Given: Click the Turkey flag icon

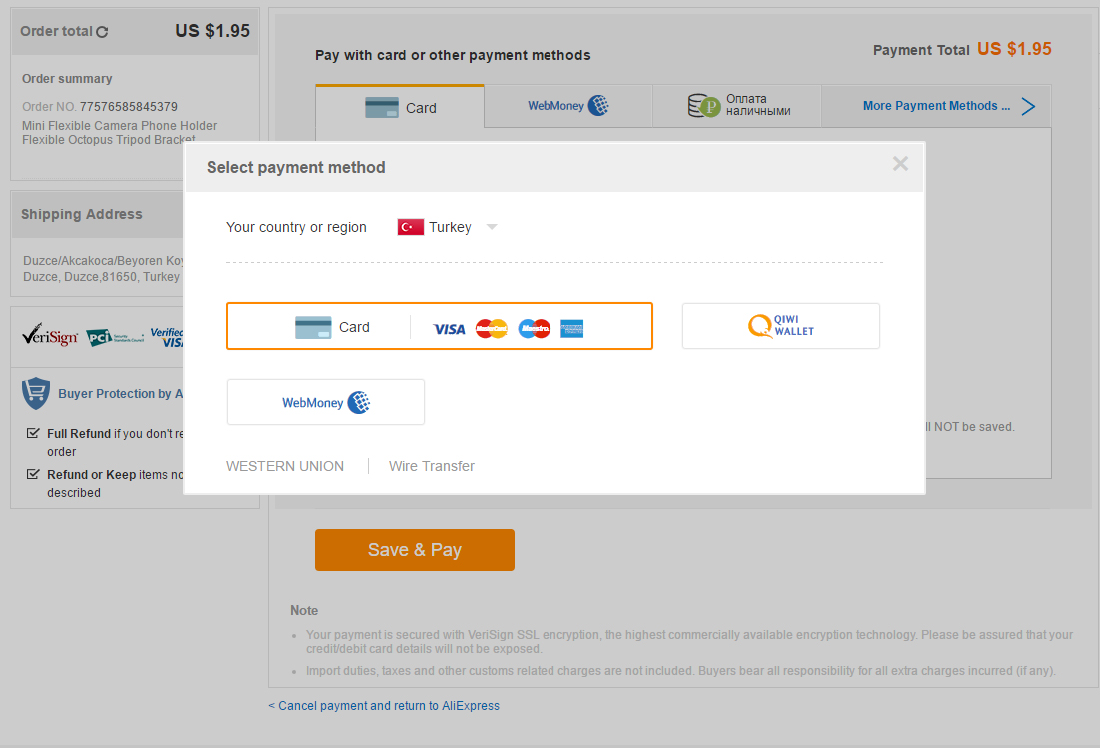Looking at the screenshot, I should (x=410, y=227).
